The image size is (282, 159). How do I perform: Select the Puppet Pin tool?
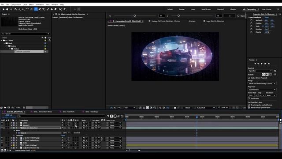[65, 9]
